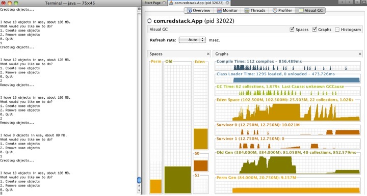Click the Threads tab label

coord(258,11)
